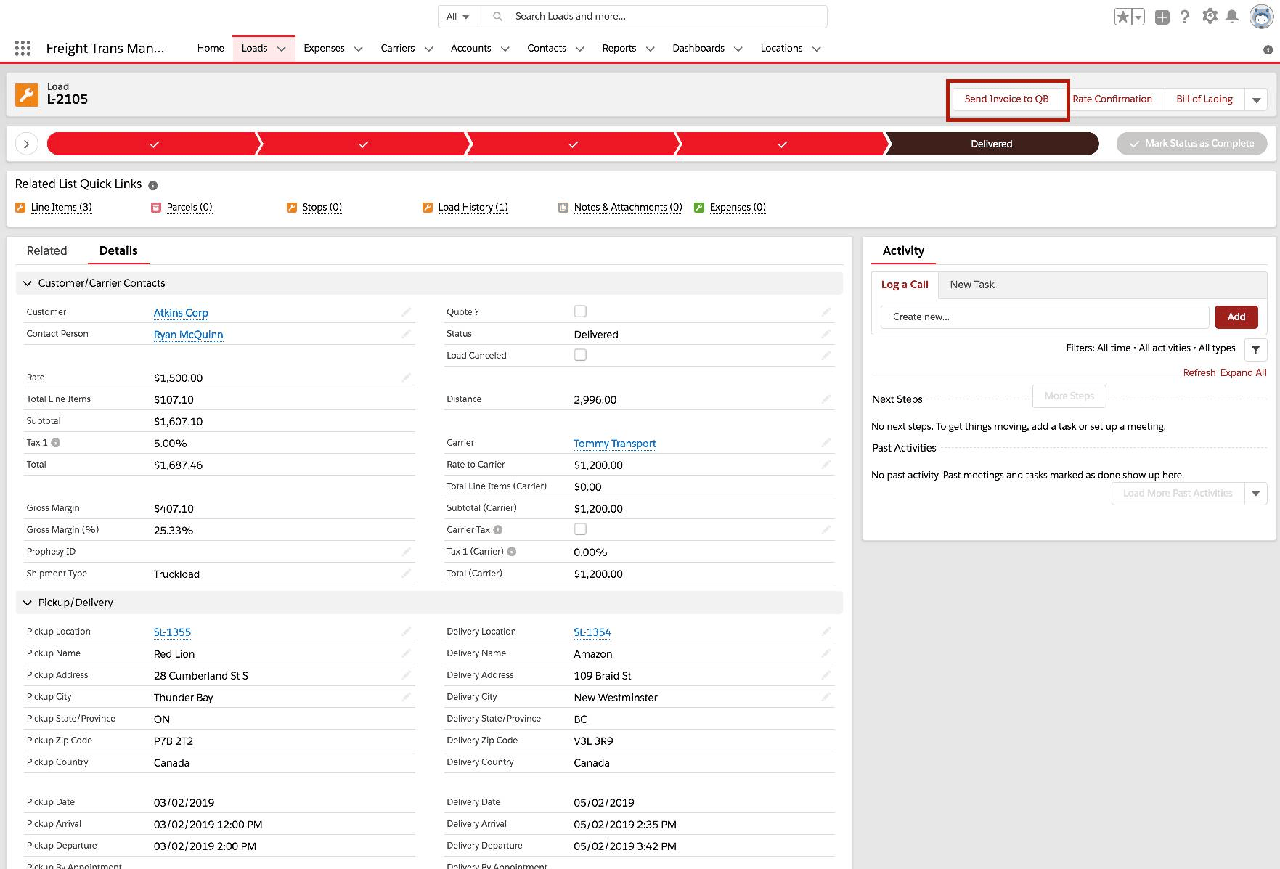This screenshot has width=1280, height=869.
Task: Click the Create new... activity input
Action: pyautogui.click(x=1045, y=317)
